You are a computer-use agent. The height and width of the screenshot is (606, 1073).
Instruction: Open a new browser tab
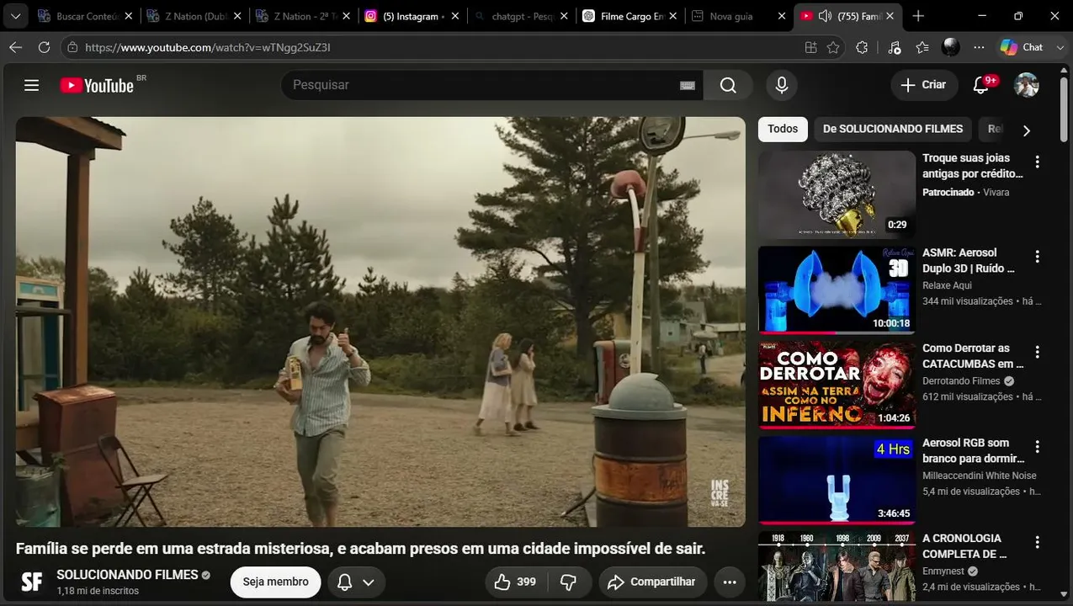click(x=918, y=16)
